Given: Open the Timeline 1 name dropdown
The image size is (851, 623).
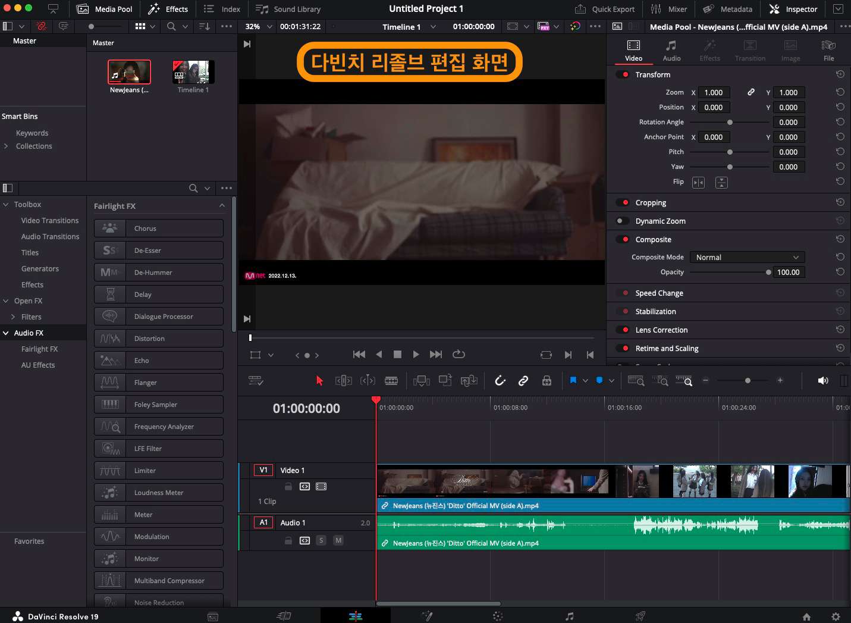Looking at the screenshot, I should pyautogui.click(x=433, y=27).
